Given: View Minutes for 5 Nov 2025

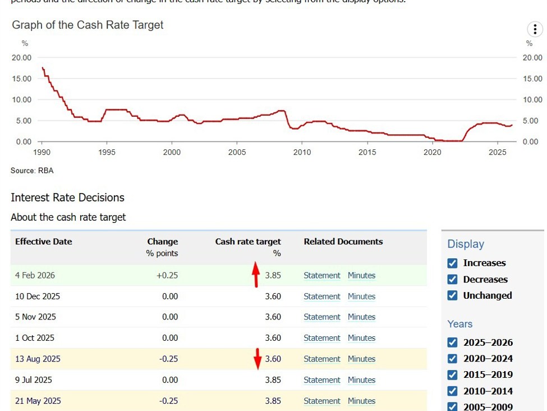Looking at the screenshot, I should (x=361, y=317).
